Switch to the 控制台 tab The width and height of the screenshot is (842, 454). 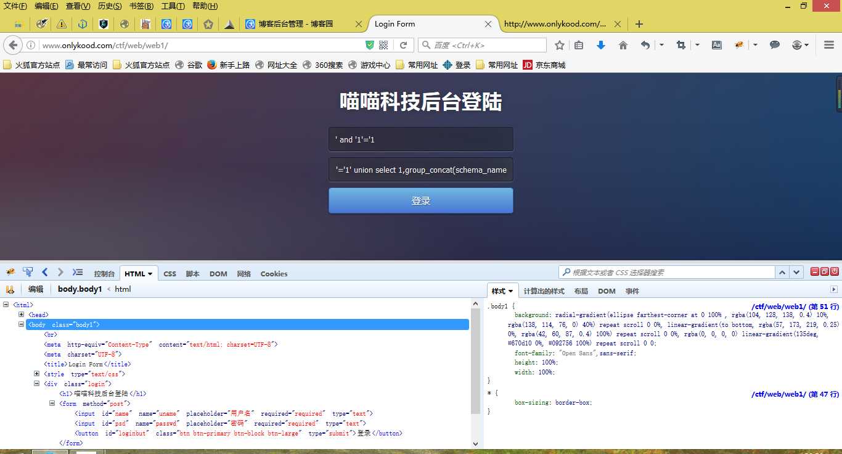(104, 274)
